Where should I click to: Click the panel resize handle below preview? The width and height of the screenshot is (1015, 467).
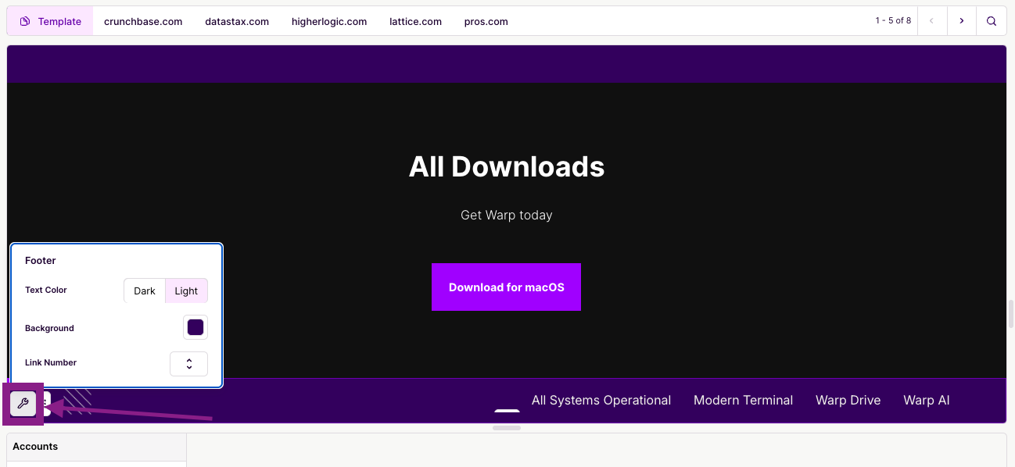click(507, 428)
